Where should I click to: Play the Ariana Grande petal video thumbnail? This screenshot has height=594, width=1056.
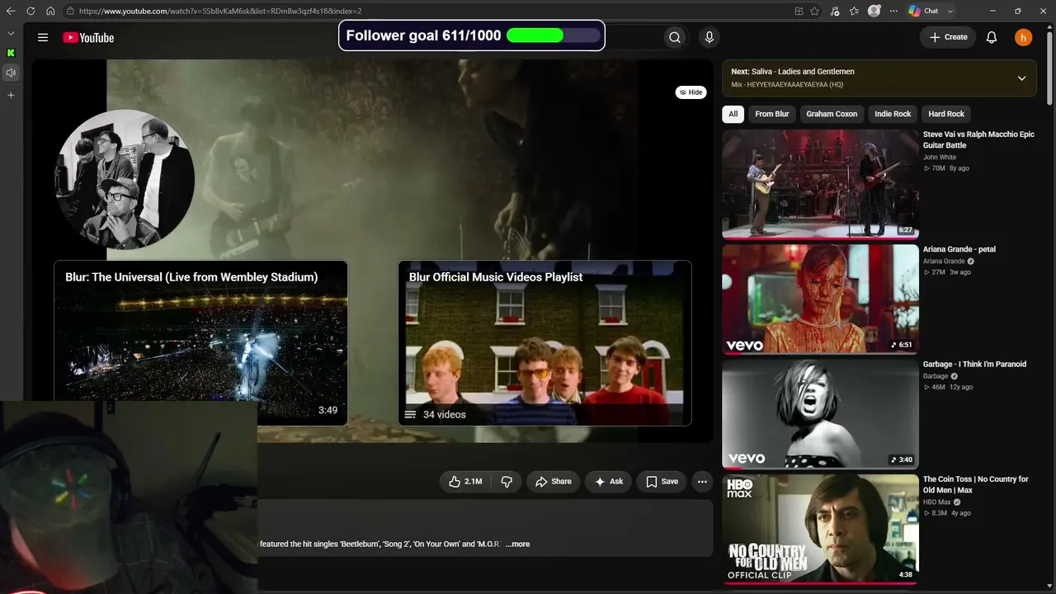pyautogui.click(x=820, y=299)
